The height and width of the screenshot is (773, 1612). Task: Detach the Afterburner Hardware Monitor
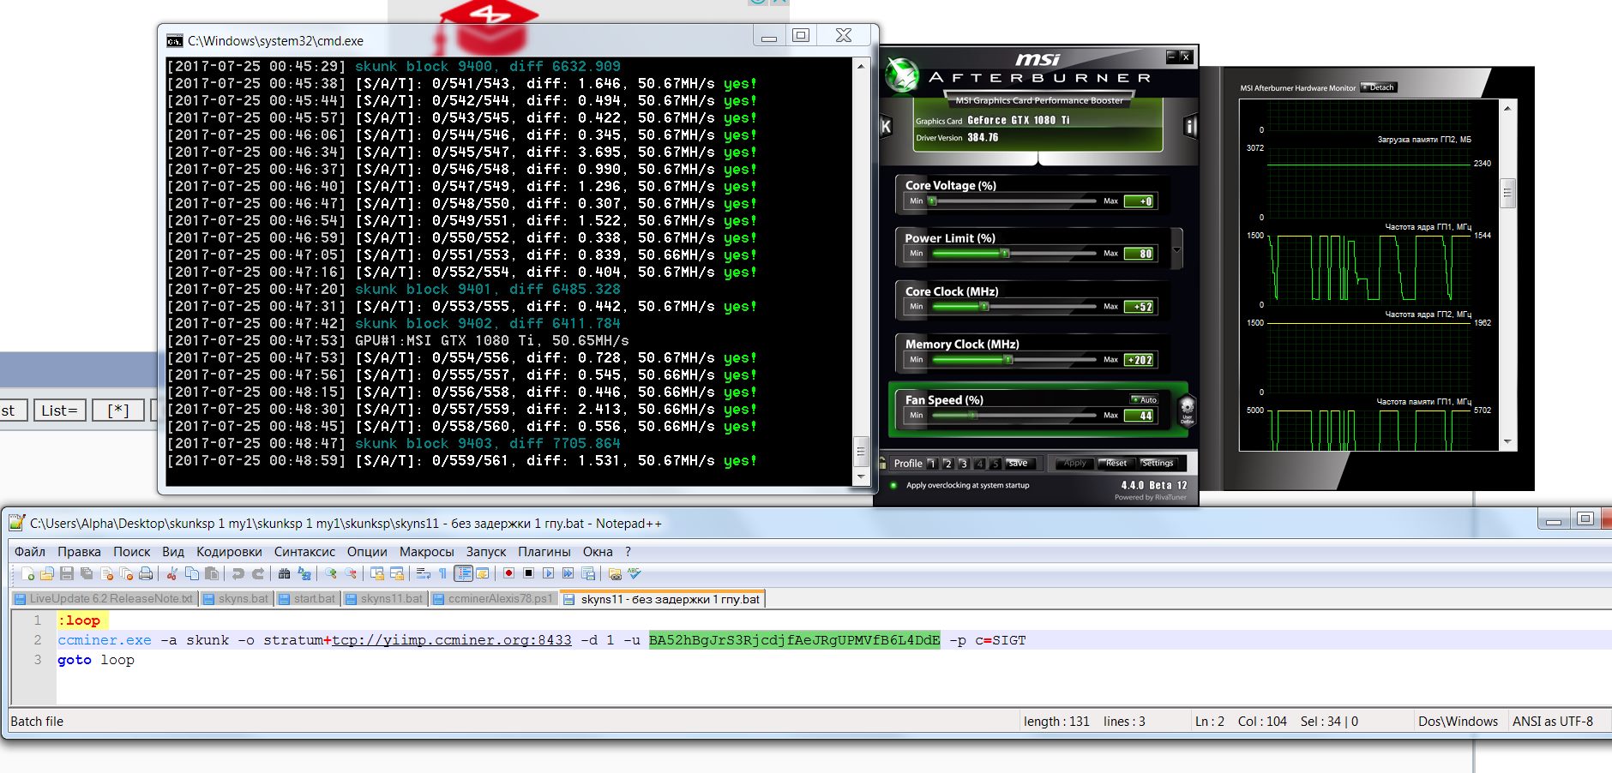[x=1379, y=87]
